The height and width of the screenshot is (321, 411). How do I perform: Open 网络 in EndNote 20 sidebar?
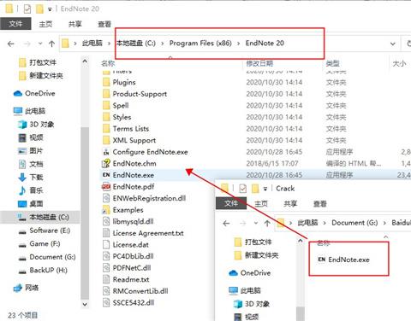(26, 288)
